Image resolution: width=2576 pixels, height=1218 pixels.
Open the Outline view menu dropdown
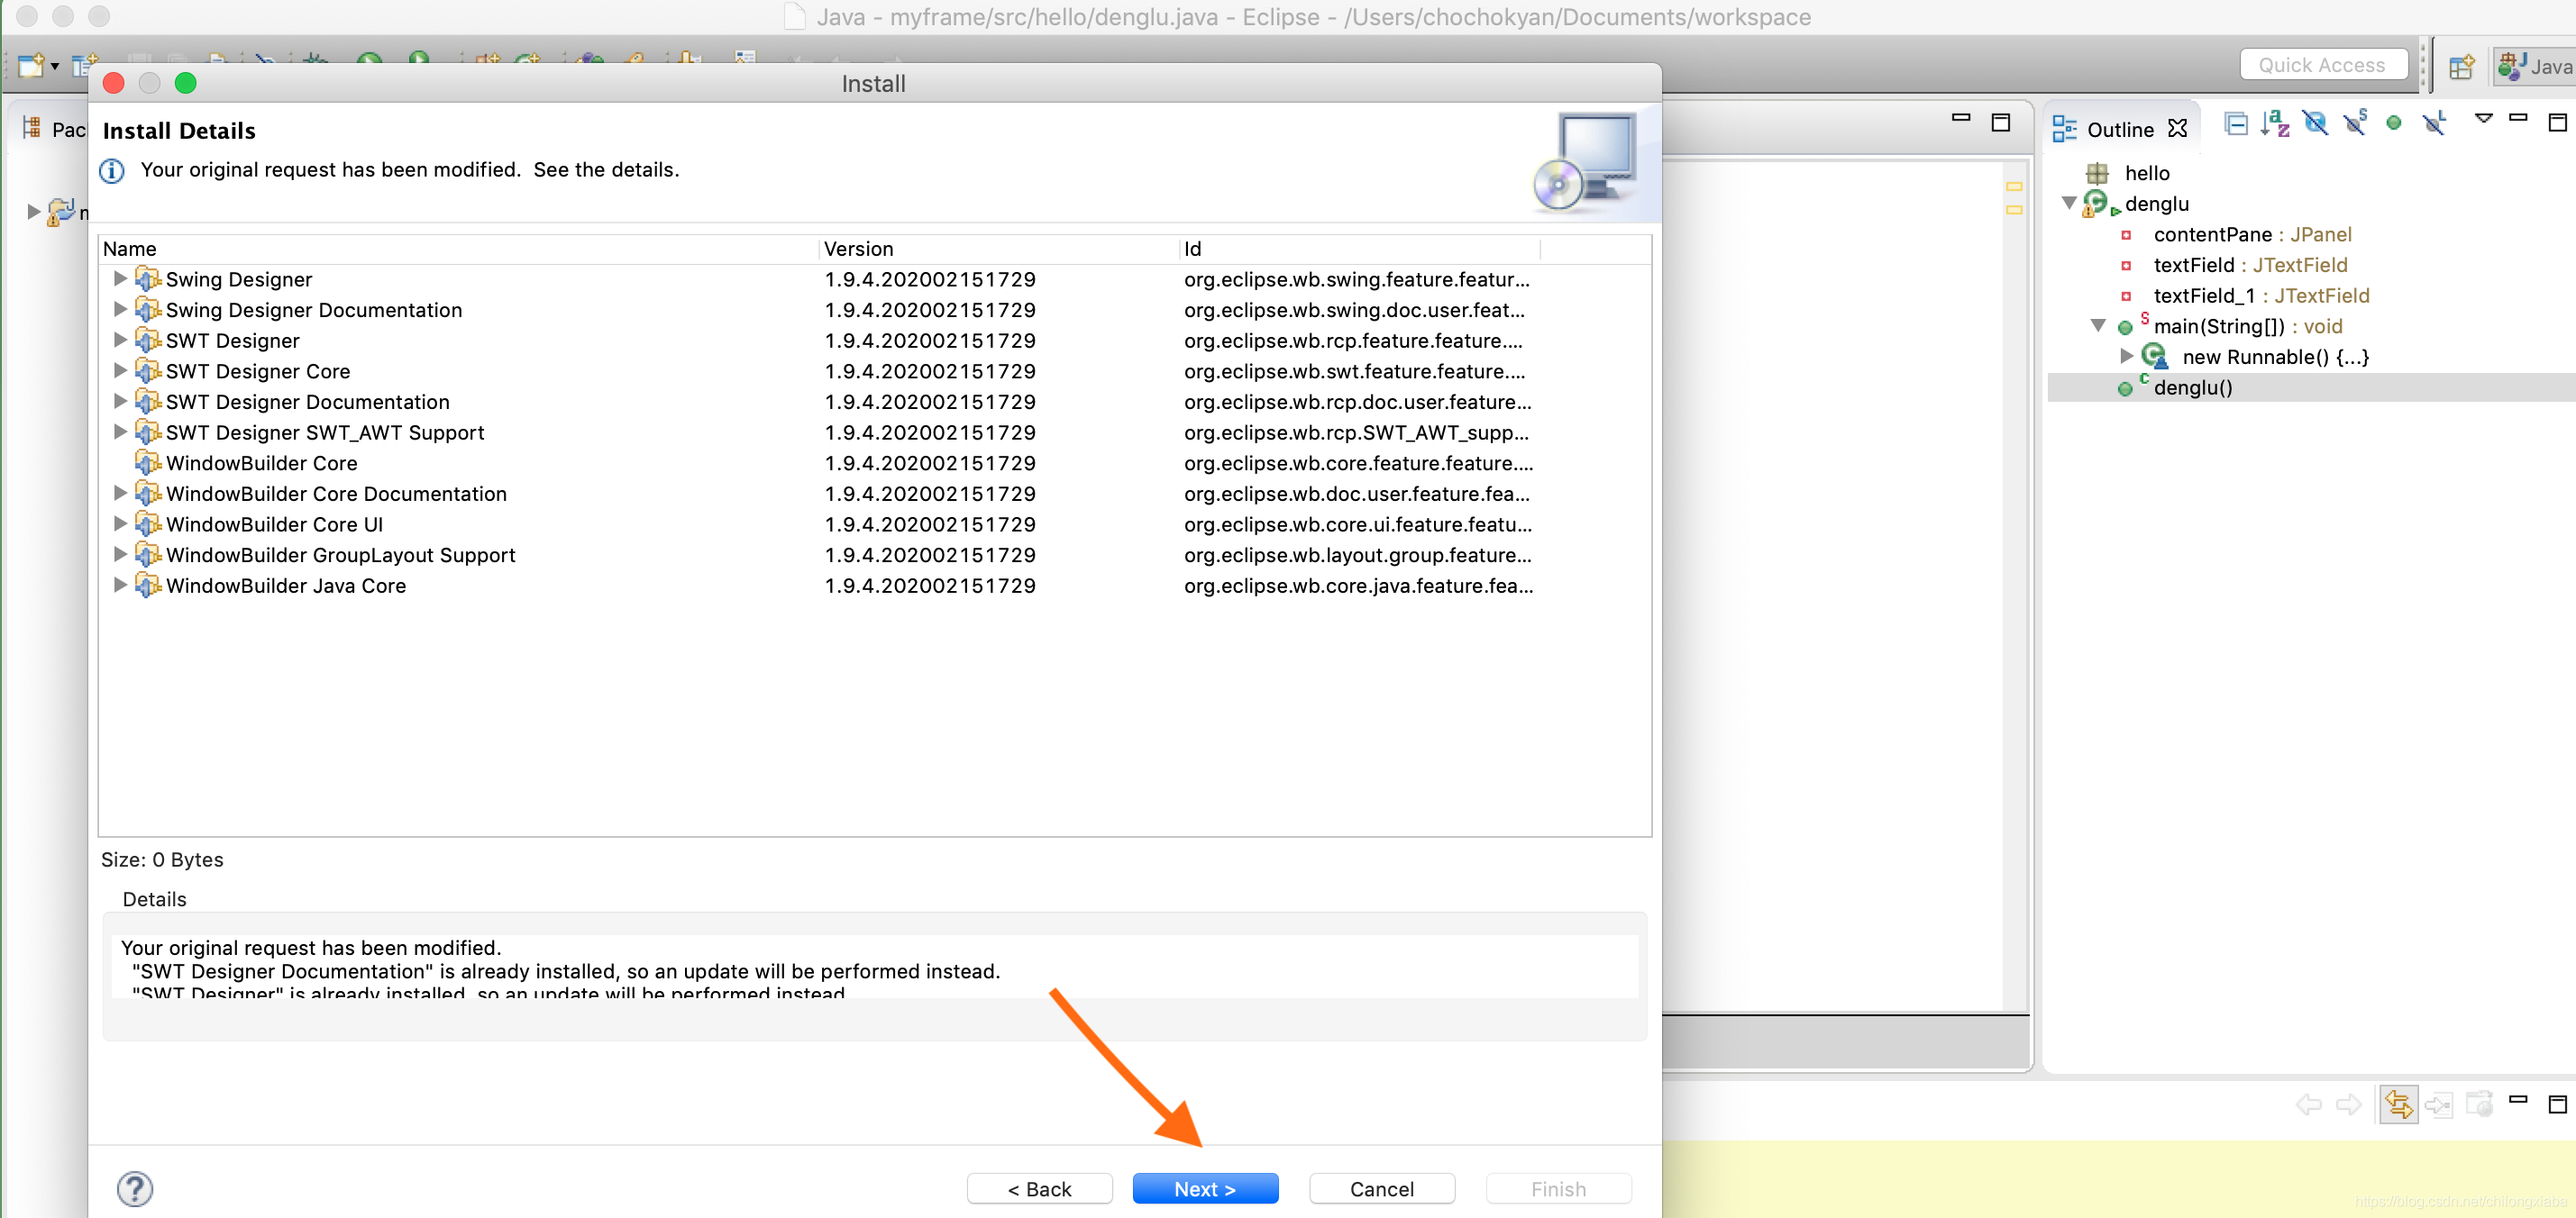point(2483,119)
